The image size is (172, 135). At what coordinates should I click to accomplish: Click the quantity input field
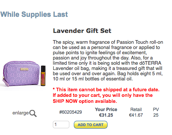coord(61,125)
